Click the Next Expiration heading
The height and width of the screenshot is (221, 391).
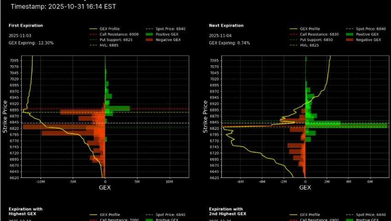coord(226,26)
